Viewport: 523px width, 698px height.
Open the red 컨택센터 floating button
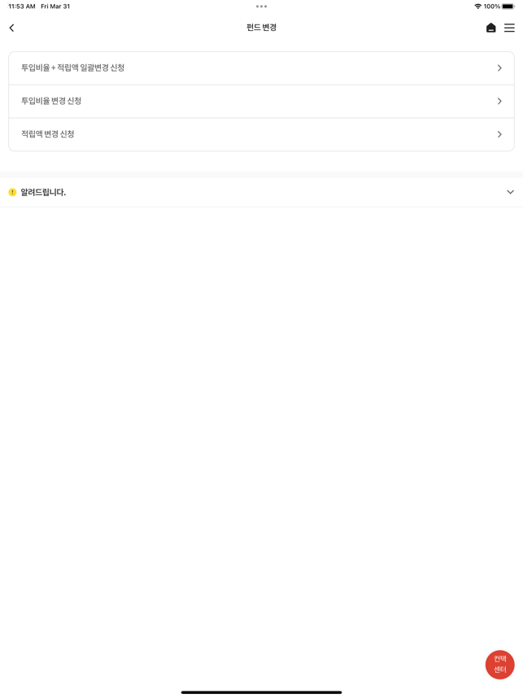(499, 665)
